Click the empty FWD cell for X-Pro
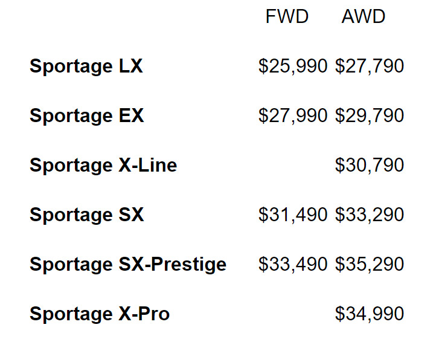Screen dimensions: 439x339 (293, 314)
